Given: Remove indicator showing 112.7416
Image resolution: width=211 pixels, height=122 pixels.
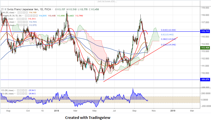Looking at the screenshot, I should tap(27, 22).
